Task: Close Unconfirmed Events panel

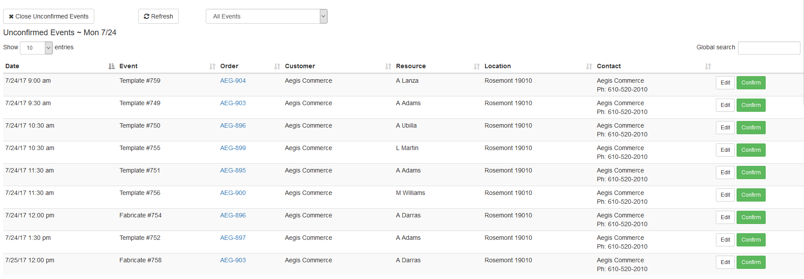Action: [x=48, y=16]
